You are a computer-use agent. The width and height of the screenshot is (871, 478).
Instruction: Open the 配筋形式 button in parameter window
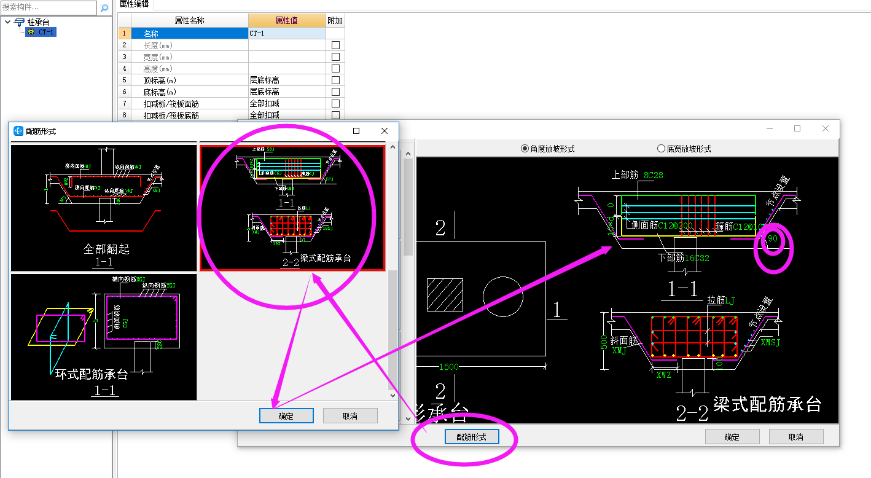(472, 437)
